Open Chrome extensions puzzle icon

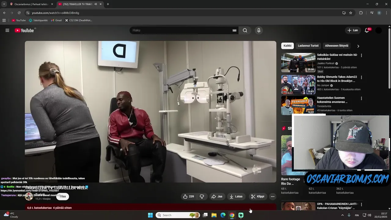pyautogui.click(x=361, y=13)
